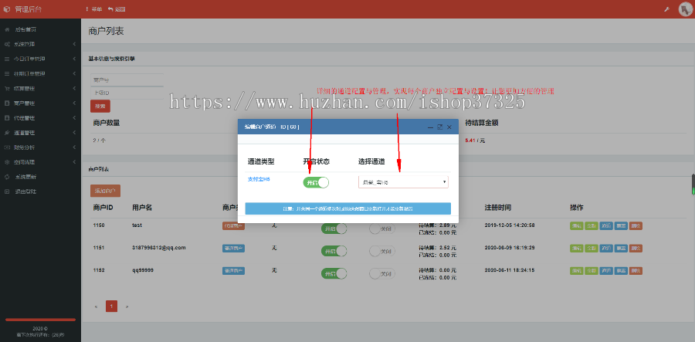The image size is (695, 342).
Task: Toggle the 开启 switch for 支付宝H5 in dialog
Action: point(316,182)
